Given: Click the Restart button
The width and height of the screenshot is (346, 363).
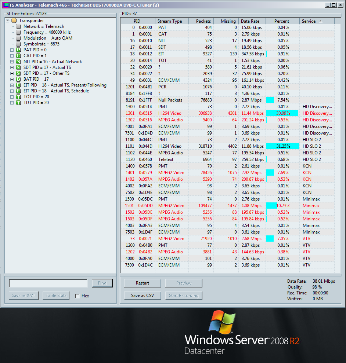Looking at the screenshot, I should point(143,283).
